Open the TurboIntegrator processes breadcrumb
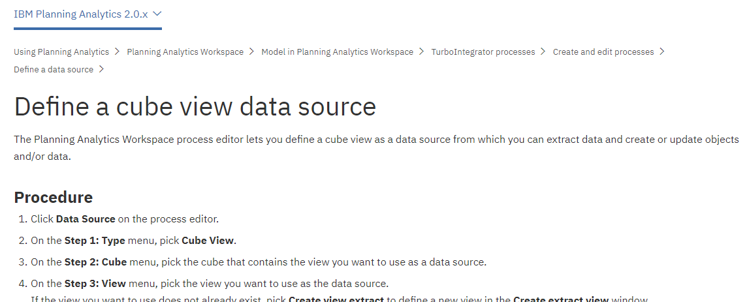The height and width of the screenshot is (302, 747). [483, 52]
